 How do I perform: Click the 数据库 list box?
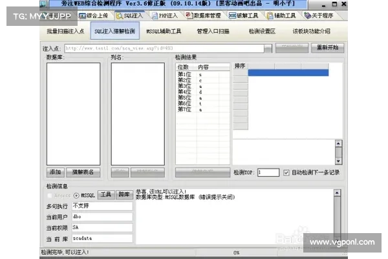tap(73, 114)
